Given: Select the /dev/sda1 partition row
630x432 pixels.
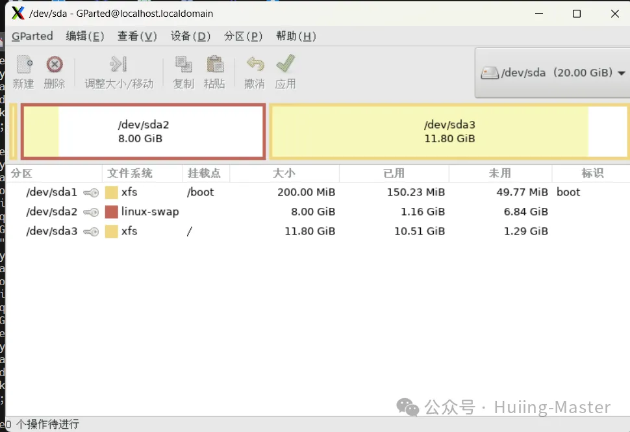Looking at the screenshot, I should 318,192.
